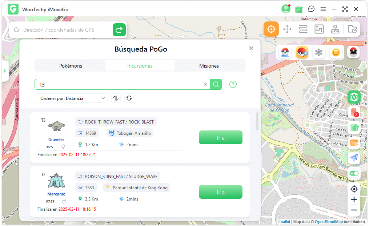This screenshot has height=226, width=369.
Task: Select the Two-Spot movement mode icon
Action: click(287, 29)
